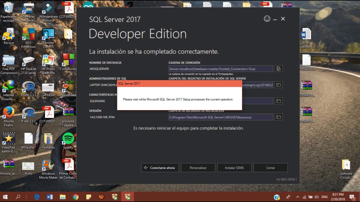Open File Explorer from taskbar
Screen dimensions: 360x202
coord(62,197)
